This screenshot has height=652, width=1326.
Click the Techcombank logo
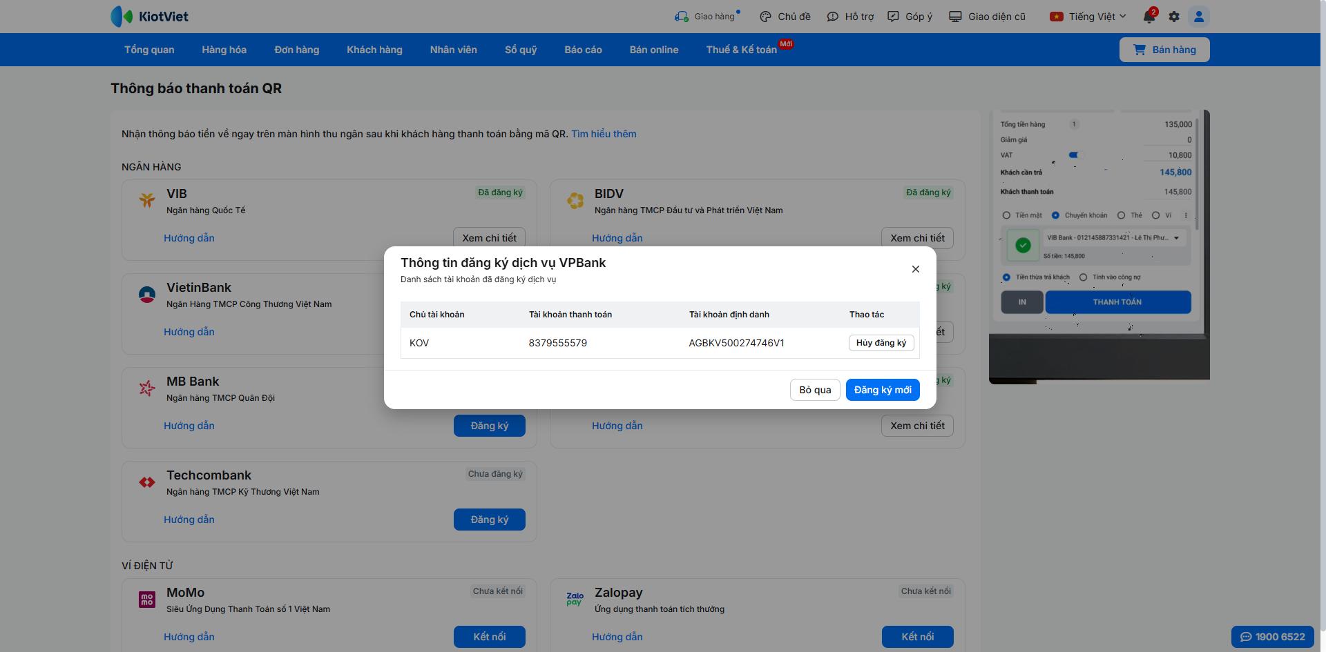coord(147,482)
